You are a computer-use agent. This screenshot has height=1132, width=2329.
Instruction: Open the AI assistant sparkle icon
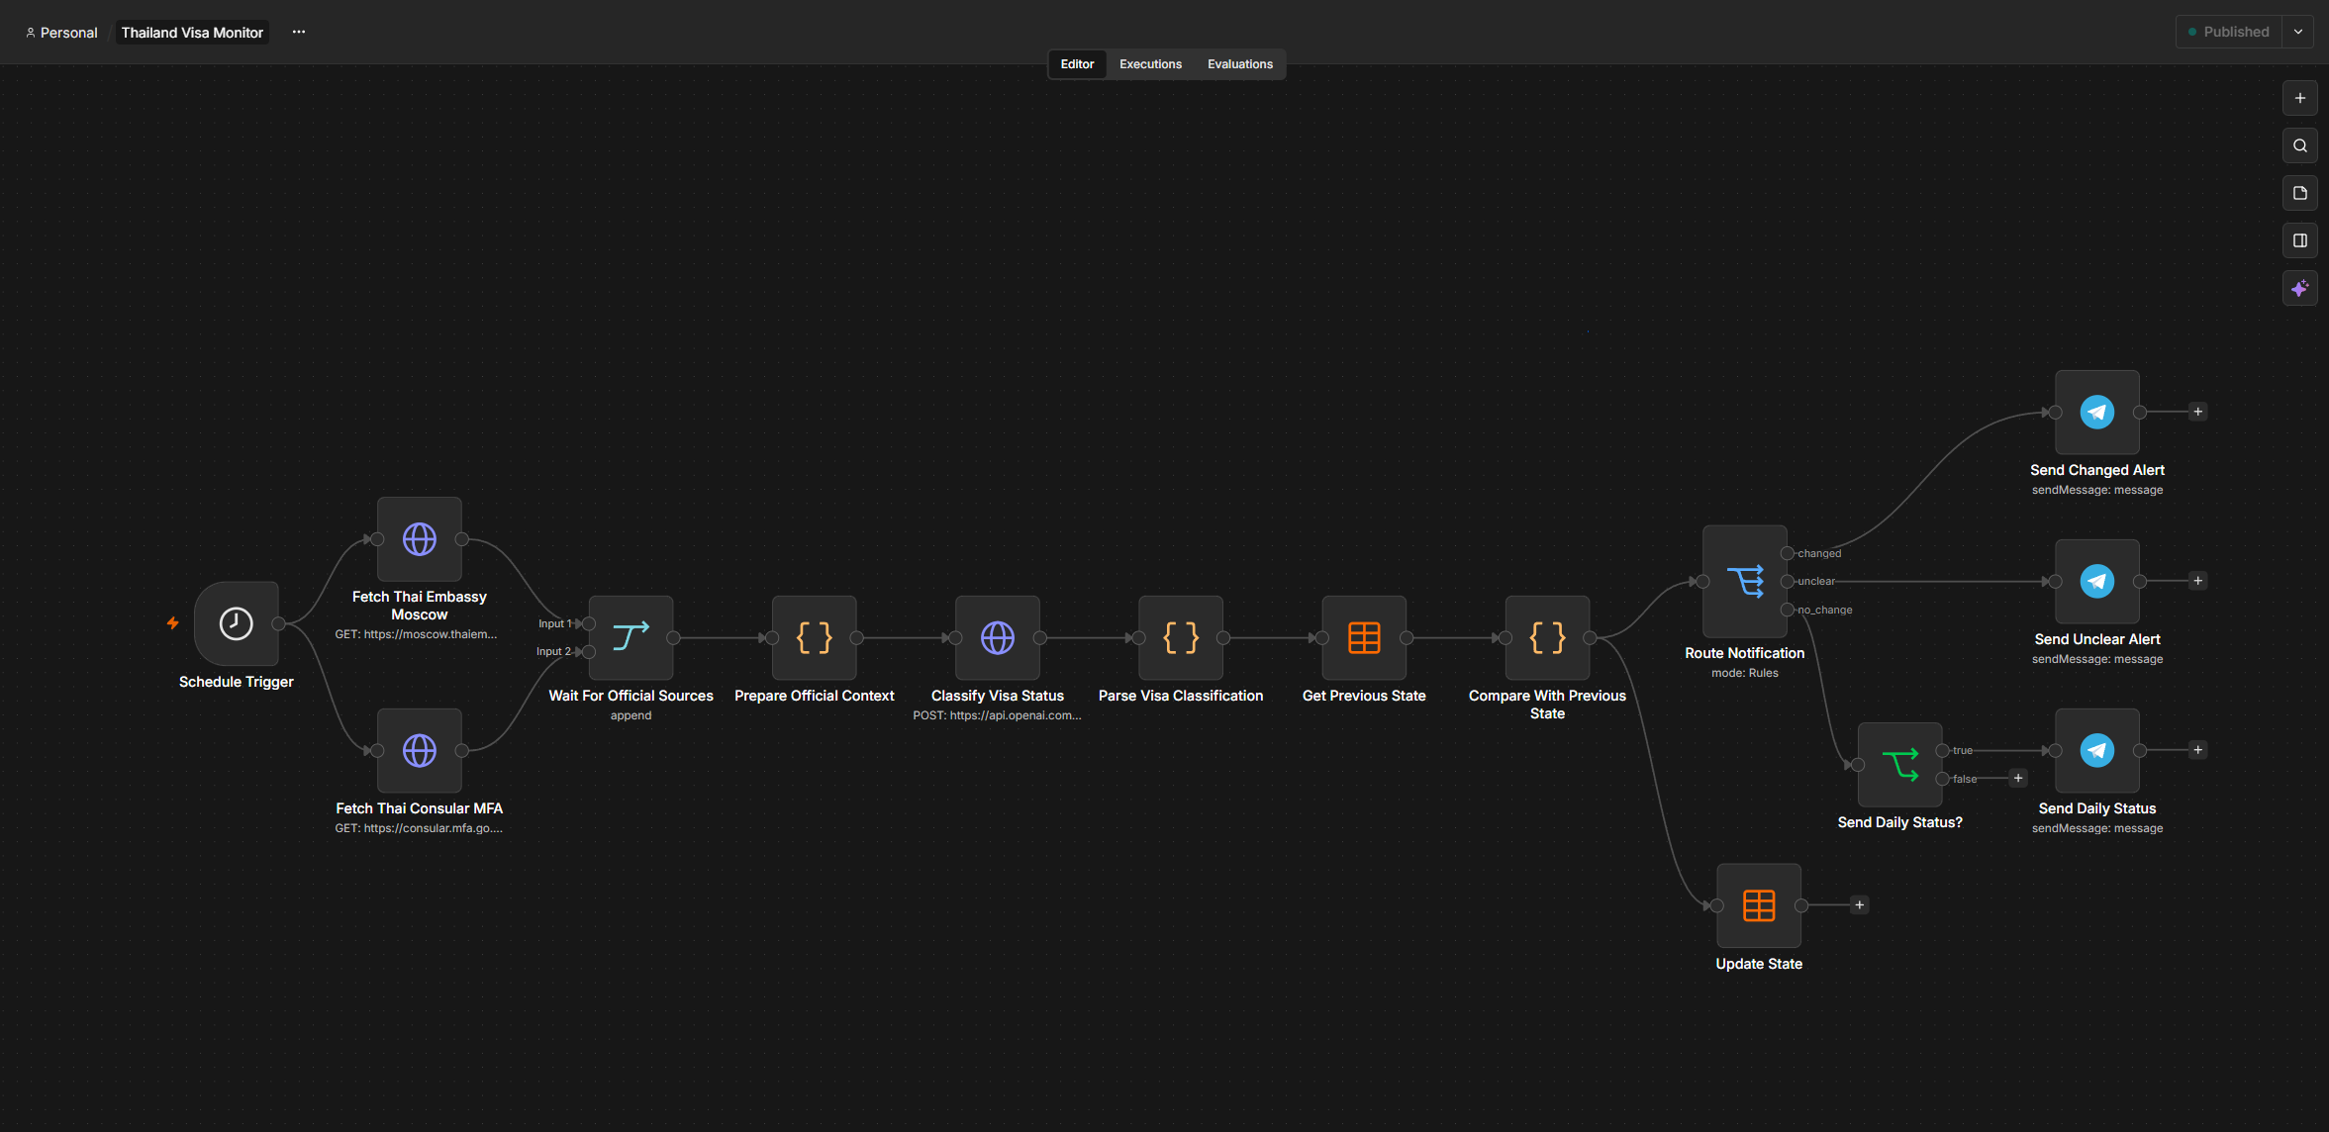click(2300, 288)
